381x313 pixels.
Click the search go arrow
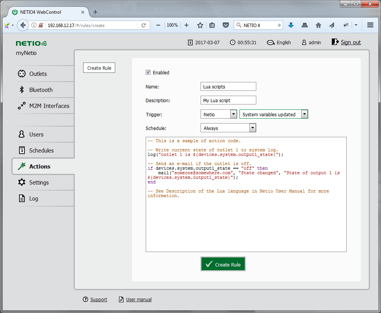pos(279,25)
